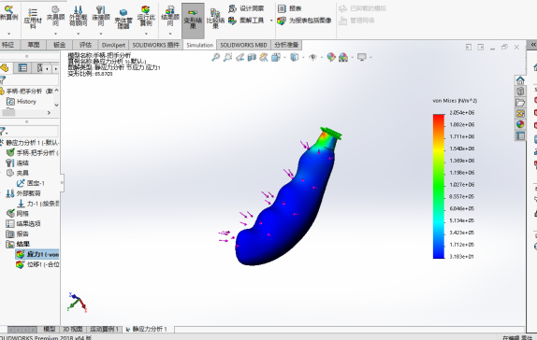
Task: Expand the Plot Tools dropdown arrow
Action: [x=271, y=21]
